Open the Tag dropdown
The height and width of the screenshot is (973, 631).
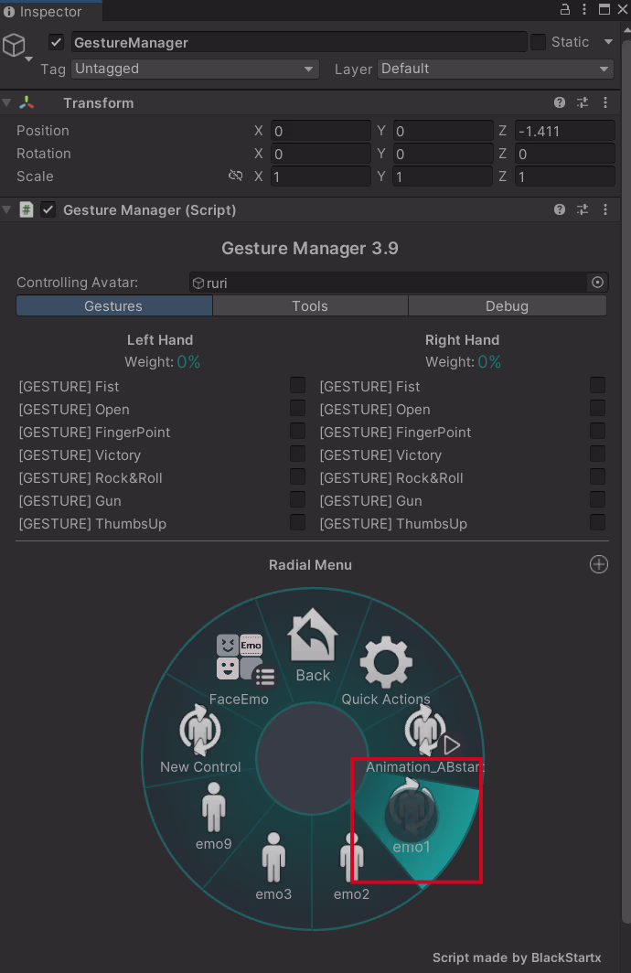(x=196, y=69)
